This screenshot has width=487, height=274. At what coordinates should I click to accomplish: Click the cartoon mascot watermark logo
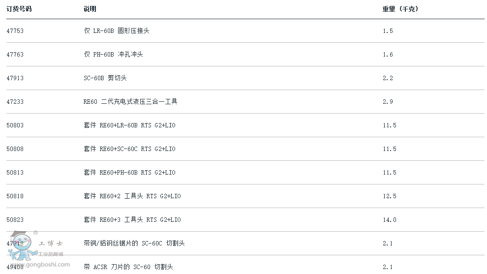click(x=23, y=245)
